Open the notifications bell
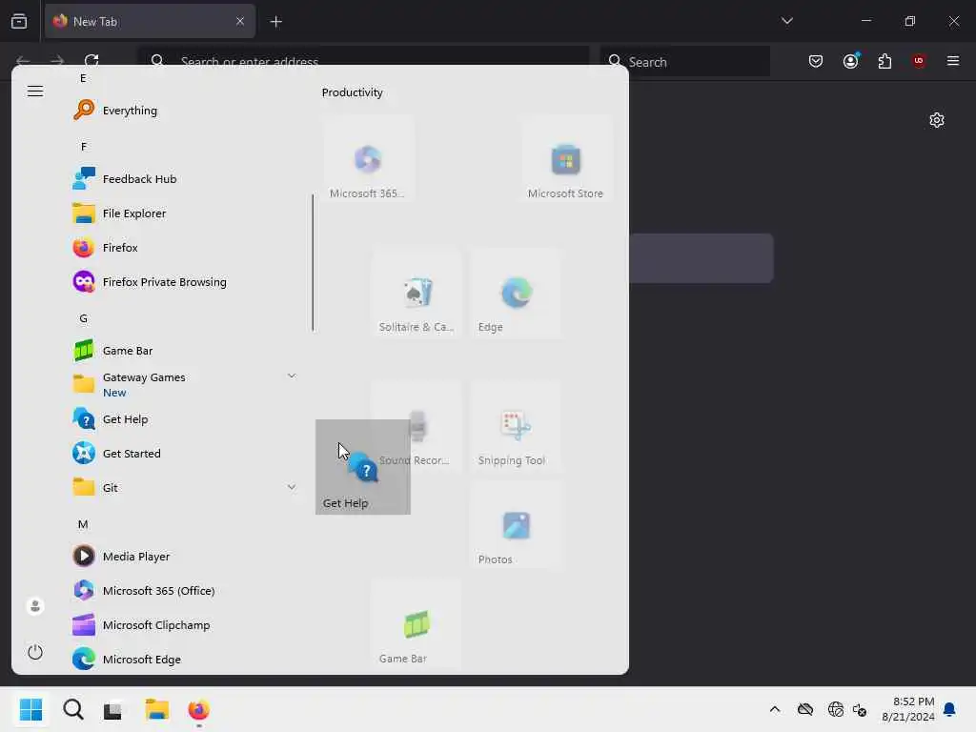 [x=950, y=709]
